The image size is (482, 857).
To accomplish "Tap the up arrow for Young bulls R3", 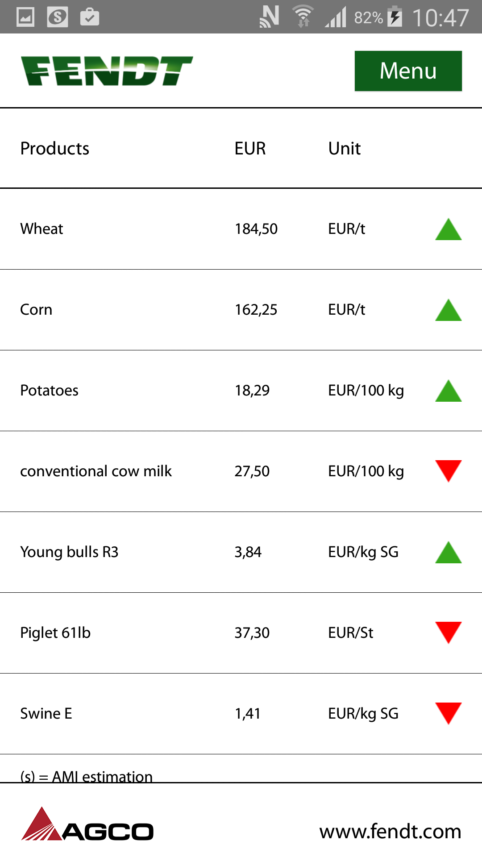I will pos(448,553).
